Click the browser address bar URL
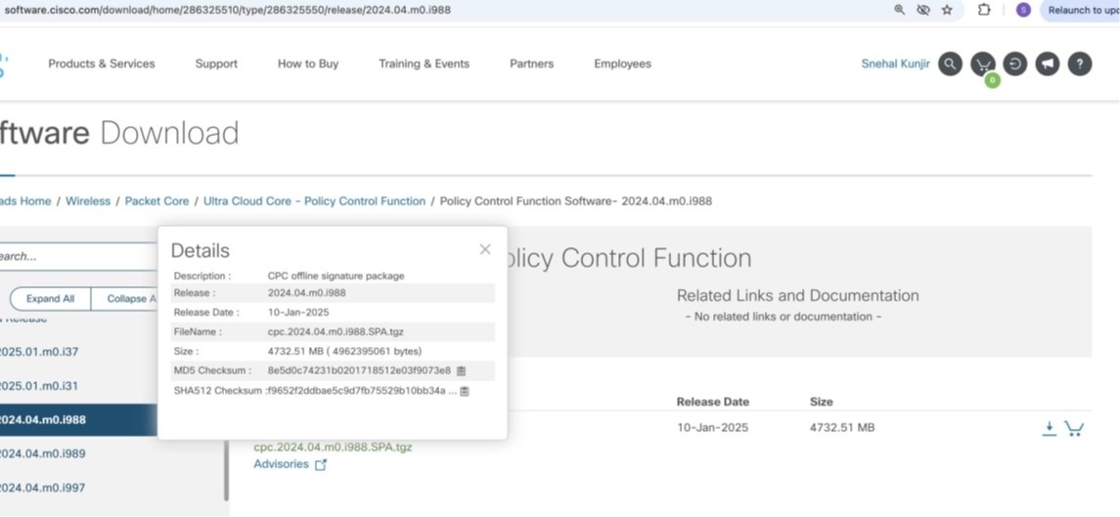 pyautogui.click(x=227, y=10)
